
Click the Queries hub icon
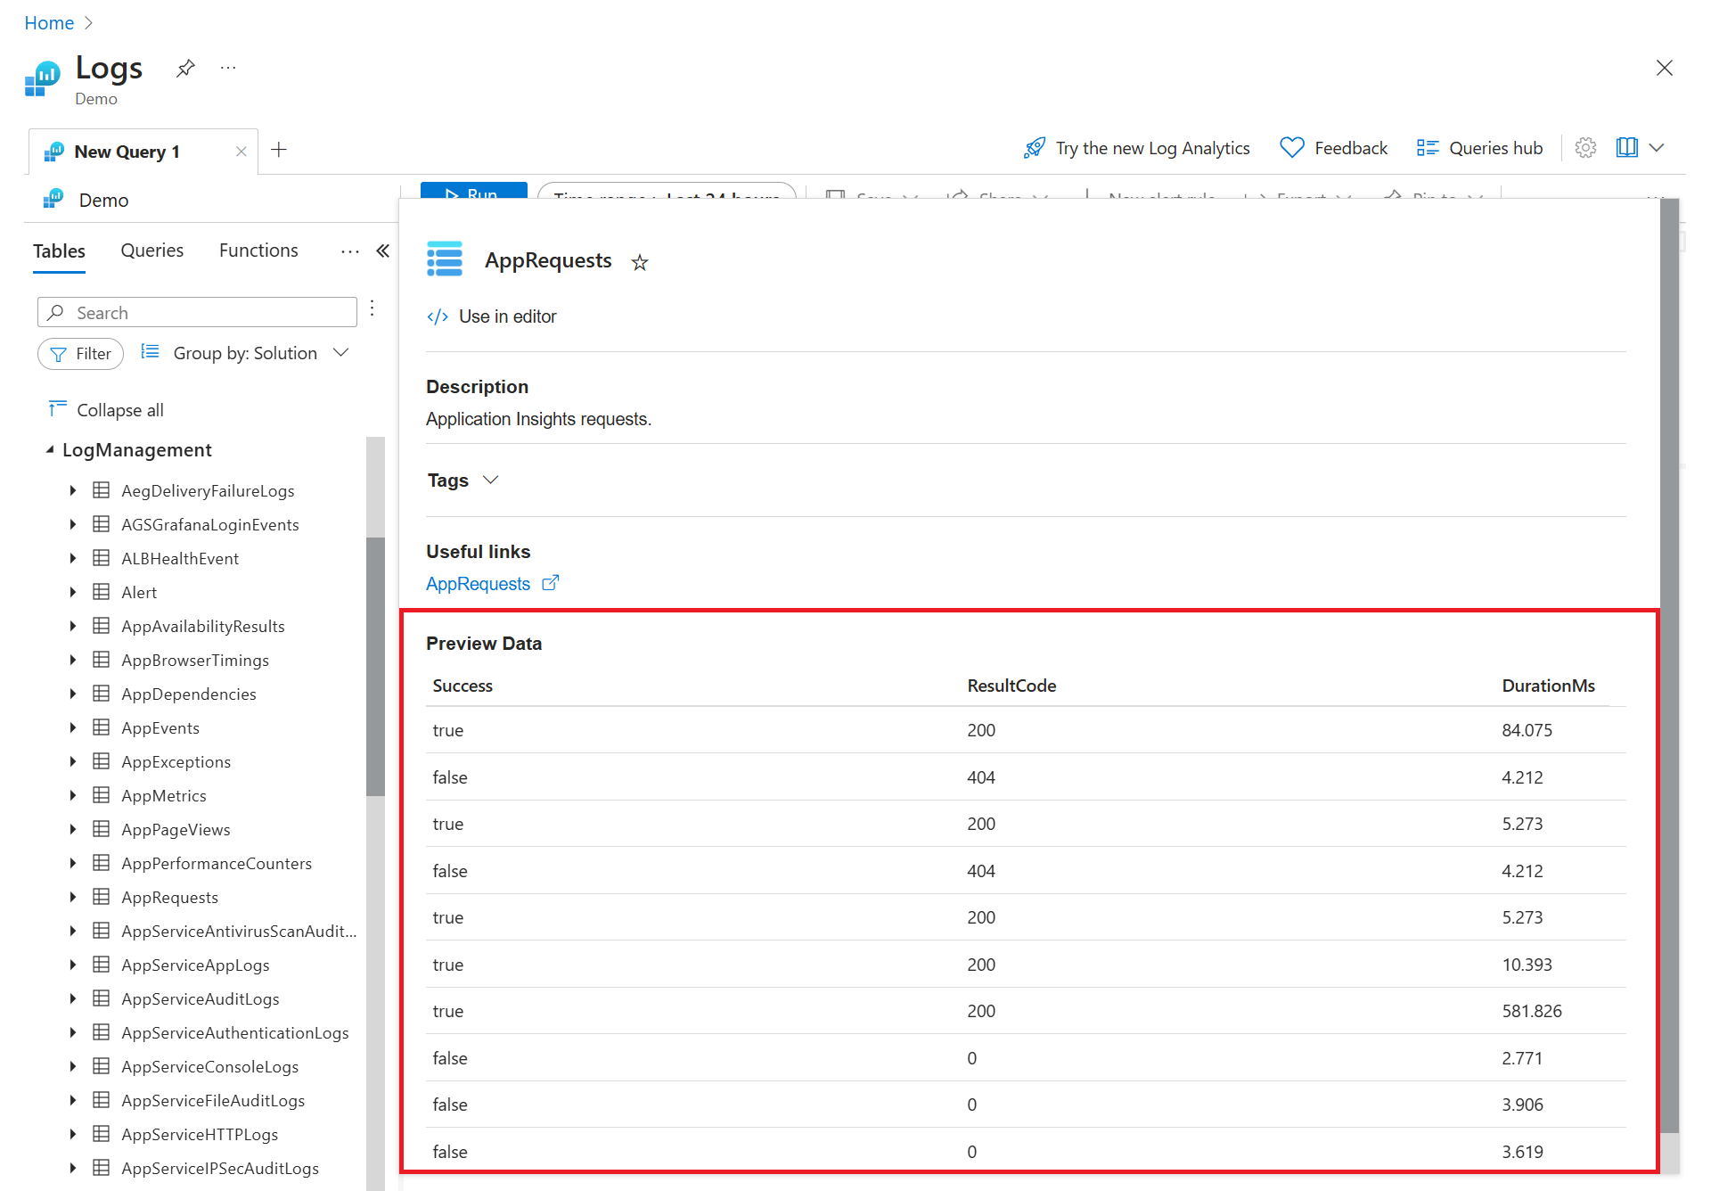point(1428,148)
